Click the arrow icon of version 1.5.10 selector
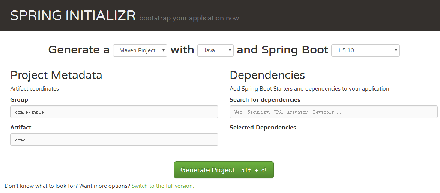440x193 pixels. [x=396, y=50]
